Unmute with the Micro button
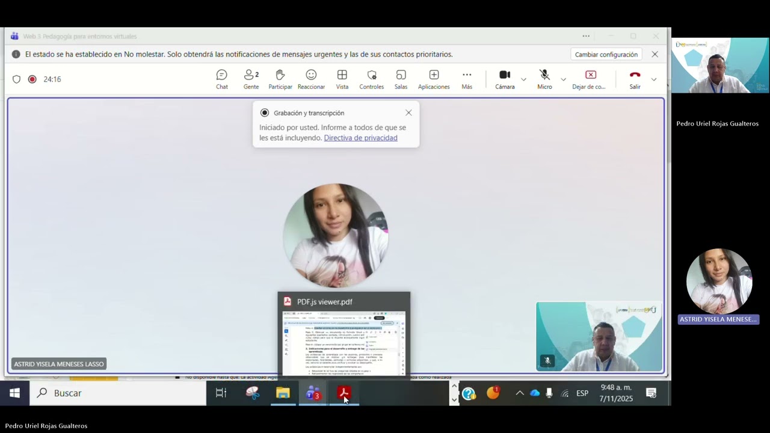Screen dimensions: 770x433 [544, 79]
